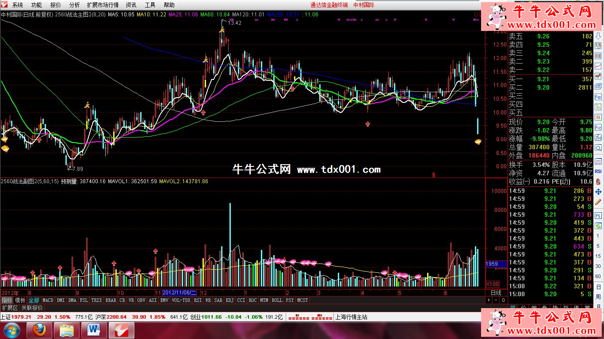Open the 日线 period selector
This screenshot has height=339, width=604.
[496, 293]
